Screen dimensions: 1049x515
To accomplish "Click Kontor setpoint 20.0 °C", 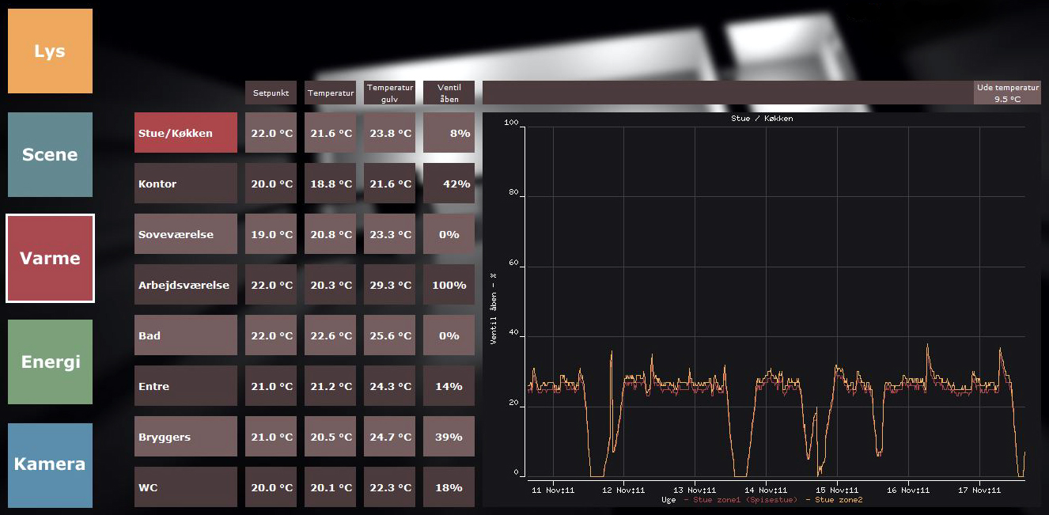I will pyautogui.click(x=271, y=184).
